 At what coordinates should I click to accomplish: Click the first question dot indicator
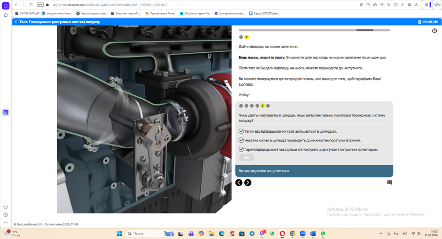[241, 106]
